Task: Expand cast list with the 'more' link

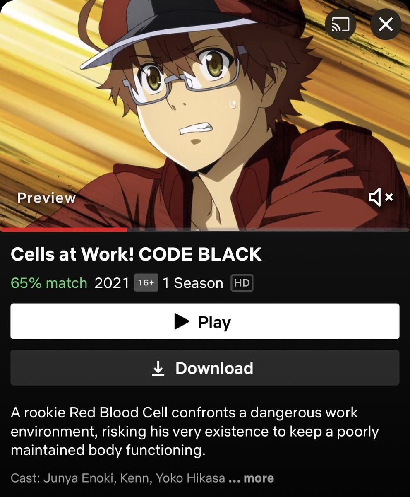Action: (259, 478)
